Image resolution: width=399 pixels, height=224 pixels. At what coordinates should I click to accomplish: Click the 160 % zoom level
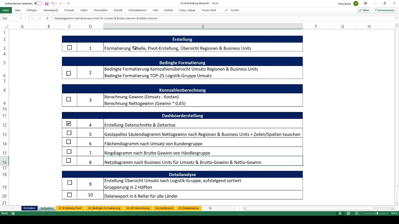tap(394, 213)
